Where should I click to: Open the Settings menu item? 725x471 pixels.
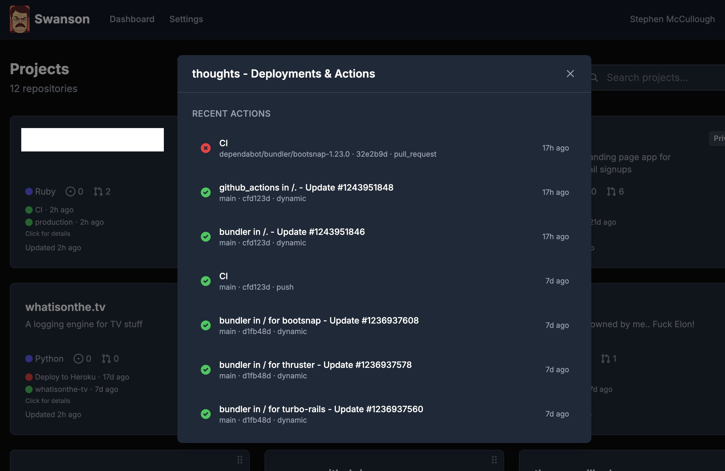[x=186, y=19]
